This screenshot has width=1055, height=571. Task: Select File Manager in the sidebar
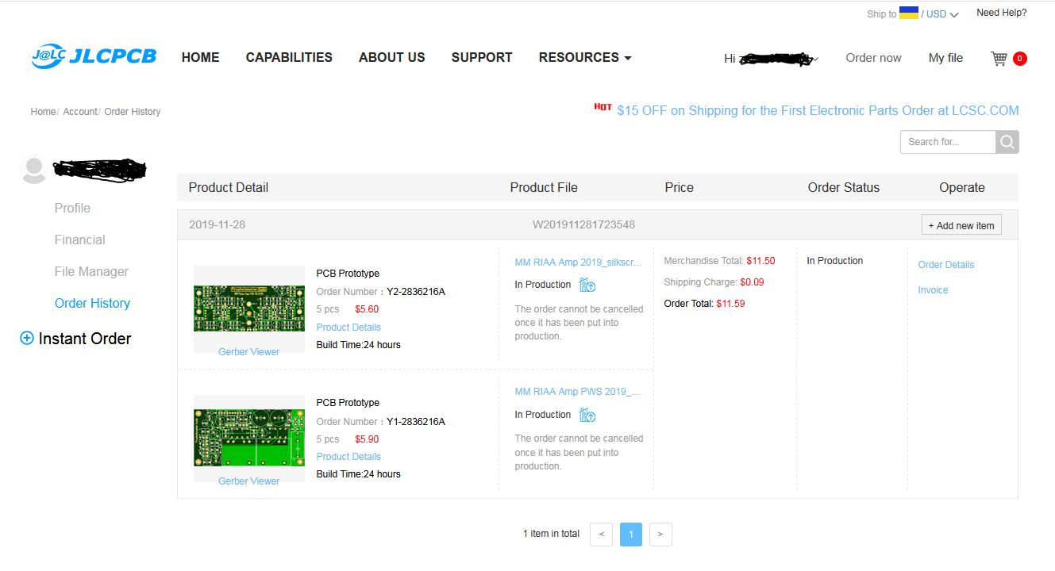91,271
